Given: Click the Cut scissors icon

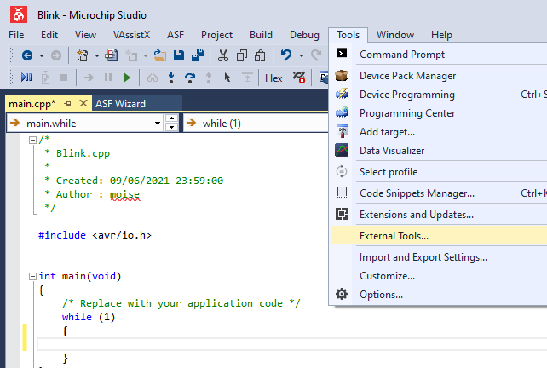Looking at the screenshot, I should (223, 55).
